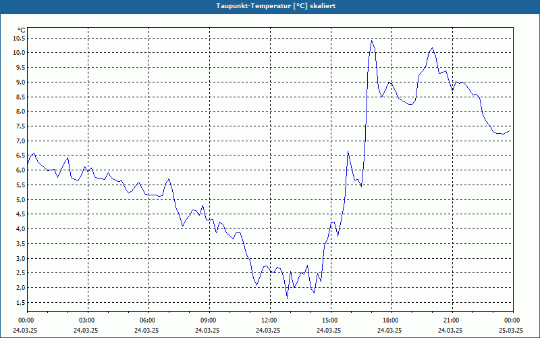Click the 6,0 y-axis label
Screen dimensions: 540x338
pyautogui.click(x=21, y=170)
